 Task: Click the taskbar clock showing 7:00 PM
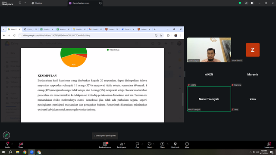(x=263, y=152)
